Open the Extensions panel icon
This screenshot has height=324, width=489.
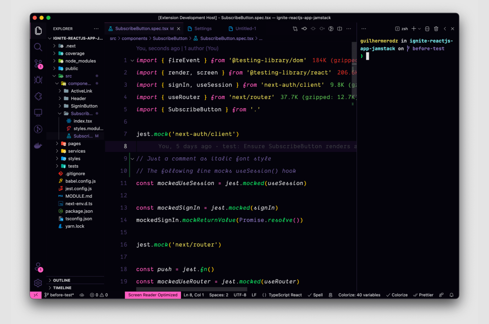tap(38, 96)
